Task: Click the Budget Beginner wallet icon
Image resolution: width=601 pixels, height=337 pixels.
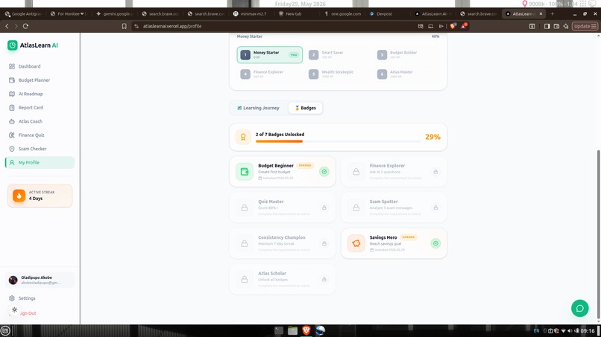Action: point(244,172)
